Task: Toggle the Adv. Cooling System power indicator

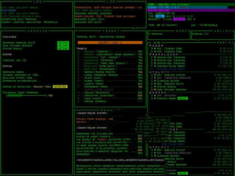Action: pos(155,75)
